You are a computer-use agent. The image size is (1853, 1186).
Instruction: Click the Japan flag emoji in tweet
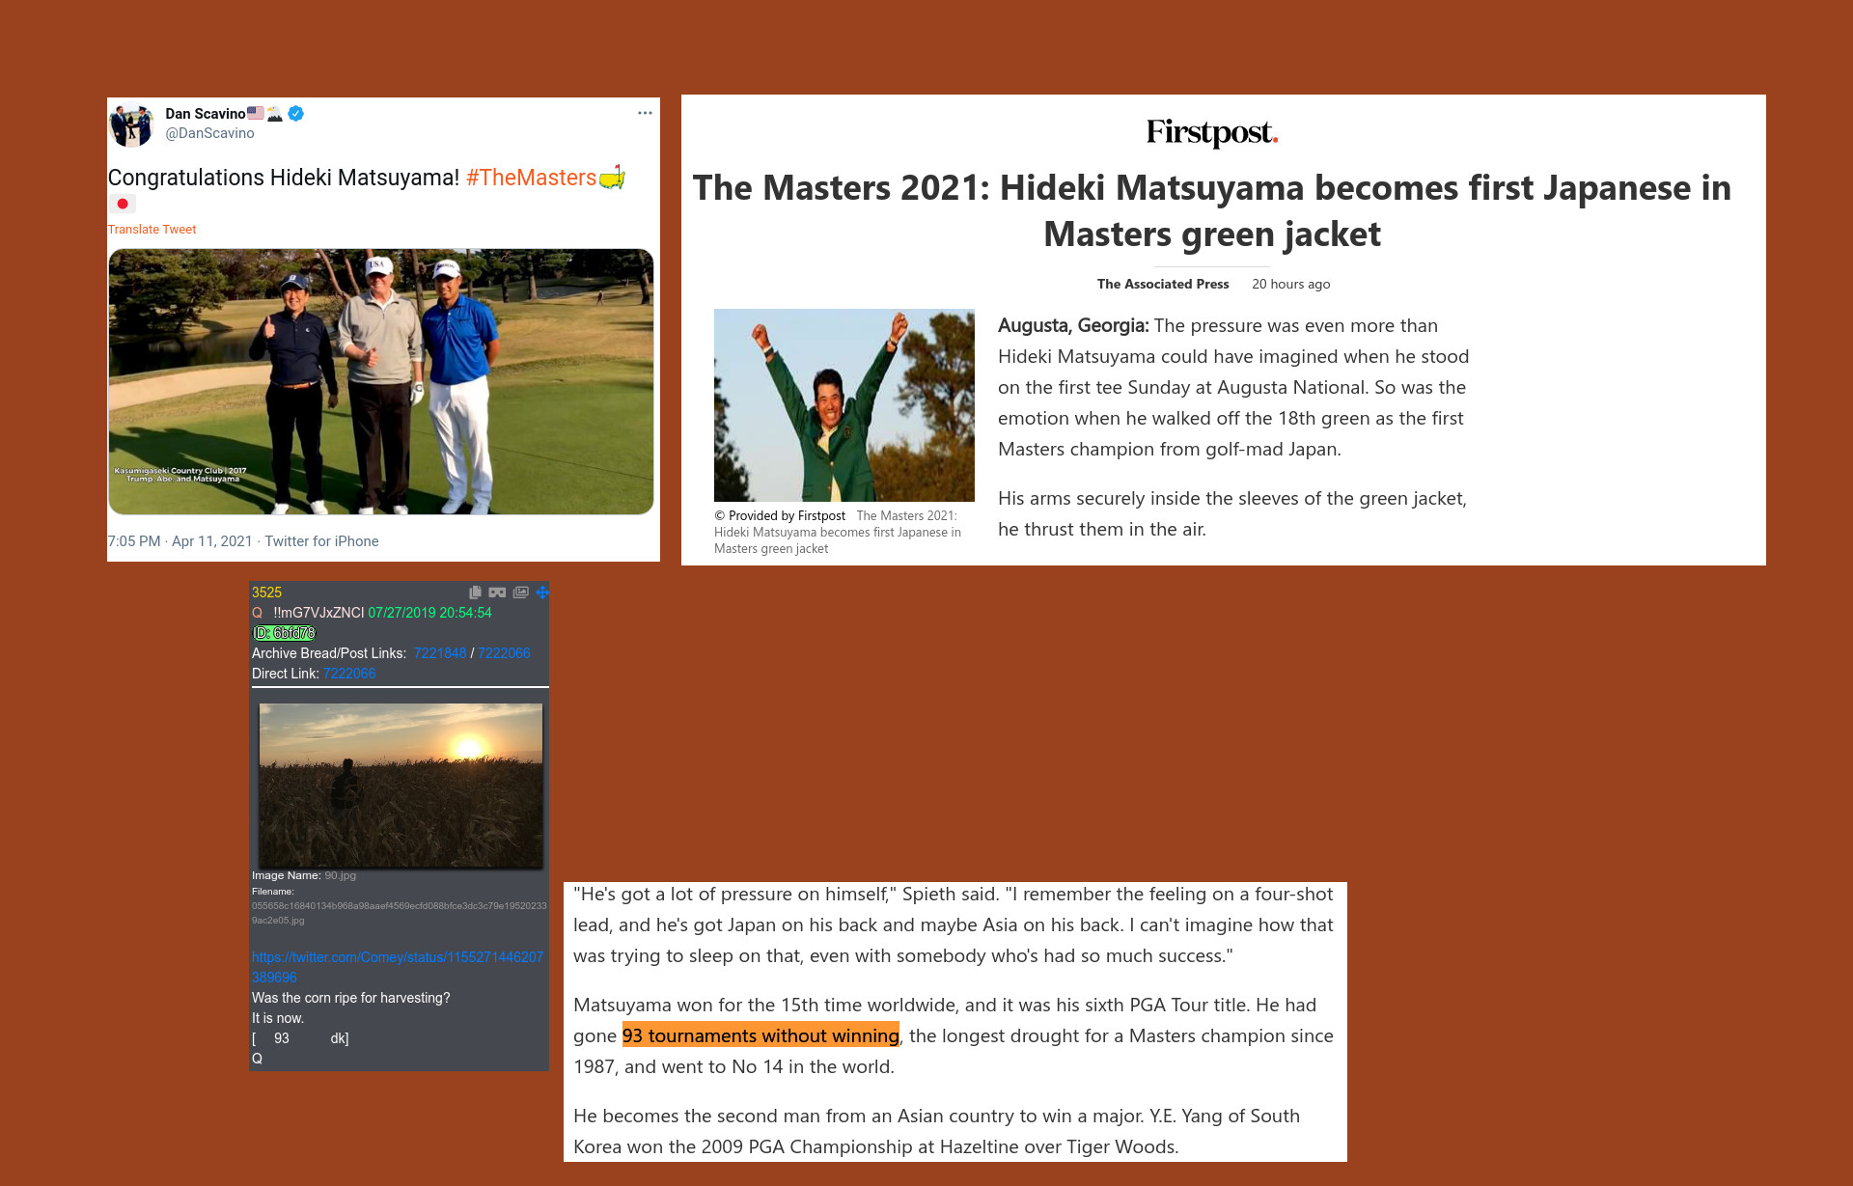tap(122, 204)
